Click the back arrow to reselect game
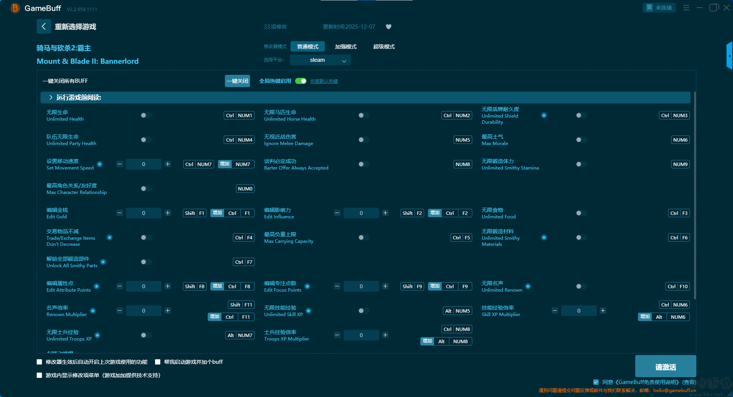 [x=44, y=26]
